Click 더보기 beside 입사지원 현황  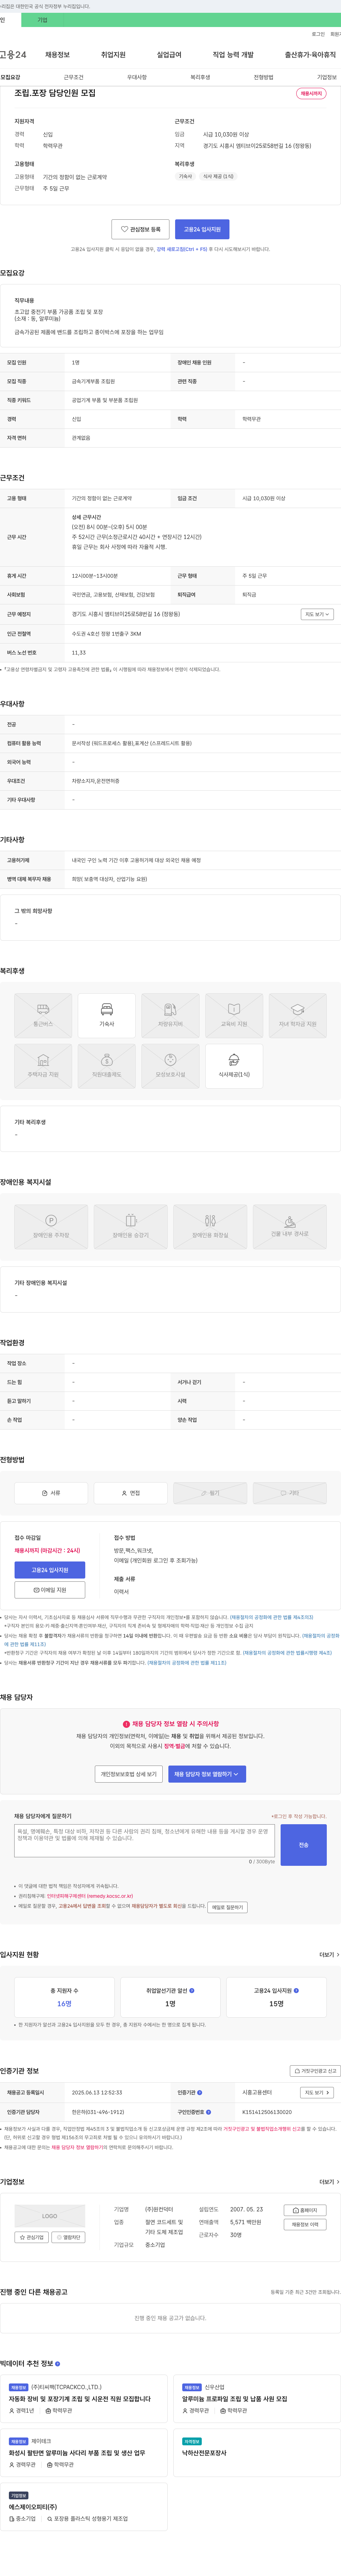[x=328, y=1955]
